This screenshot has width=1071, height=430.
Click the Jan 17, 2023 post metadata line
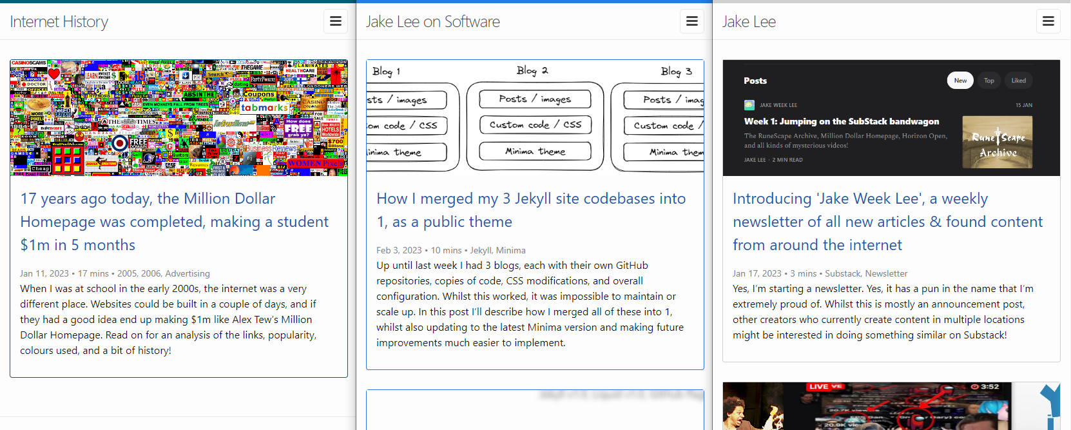tap(820, 273)
